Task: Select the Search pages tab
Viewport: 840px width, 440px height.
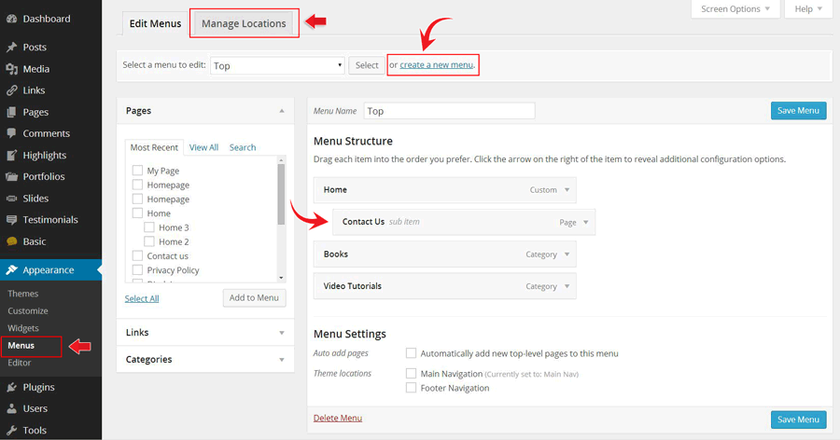Action: pyautogui.click(x=243, y=147)
